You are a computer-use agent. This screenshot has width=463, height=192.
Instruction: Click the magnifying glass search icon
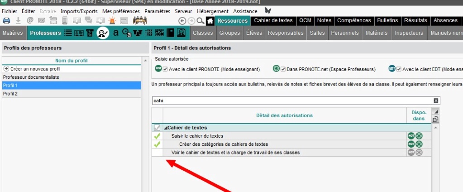(x=200, y=21)
